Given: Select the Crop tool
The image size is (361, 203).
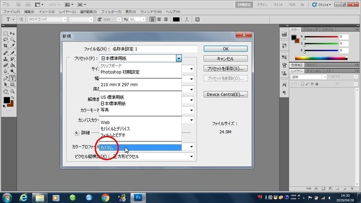Looking at the screenshot, I should pos(6,46).
